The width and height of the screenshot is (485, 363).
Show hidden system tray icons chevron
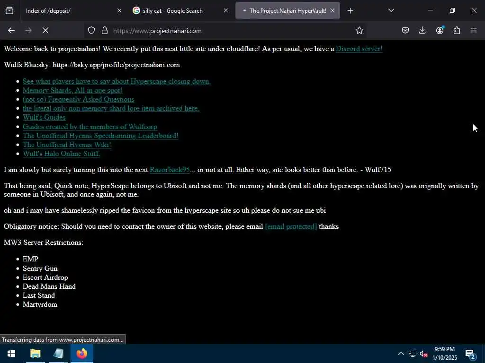401,354
